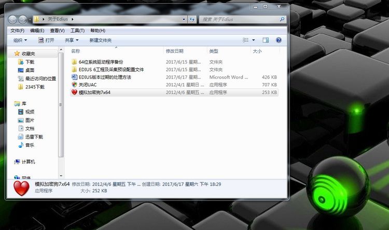Image resolution: width=389 pixels, height=230 pixels.
Task: Open the help question mark icon
Action: pyautogui.click(x=279, y=40)
